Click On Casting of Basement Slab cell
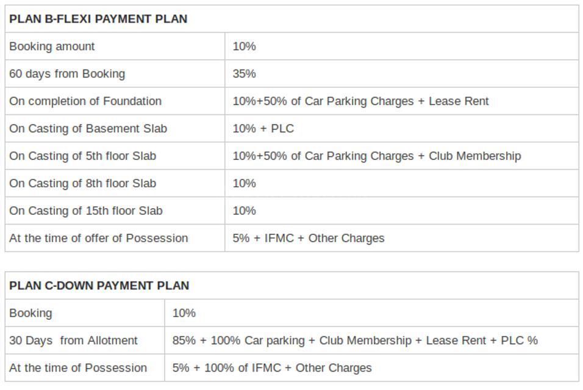The width and height of the screenshot is (583, 390). (88, 129)
